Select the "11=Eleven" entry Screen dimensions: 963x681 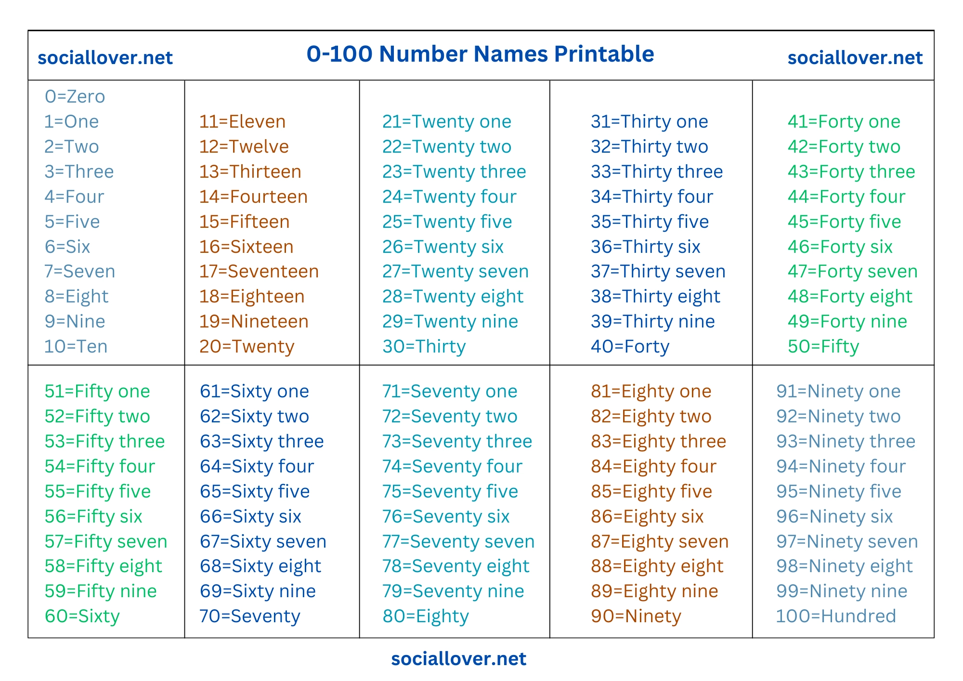pos(242,121)
